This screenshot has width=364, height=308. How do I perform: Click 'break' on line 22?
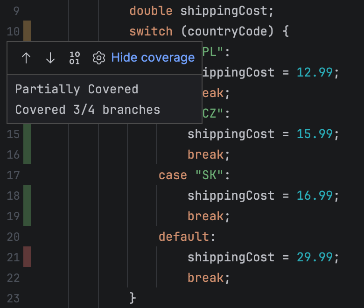(205, 278)
